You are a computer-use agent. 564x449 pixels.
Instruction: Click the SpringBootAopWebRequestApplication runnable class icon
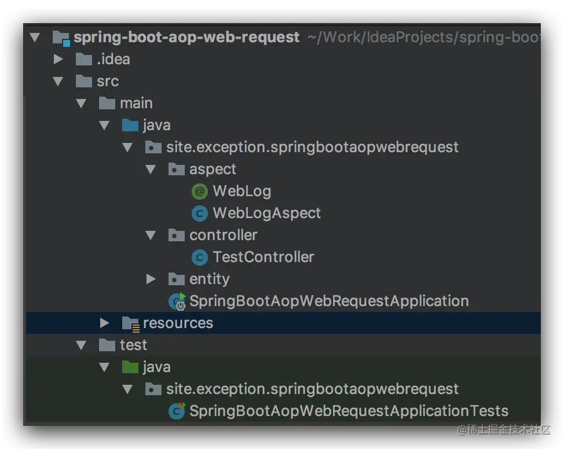pos(177,301)
